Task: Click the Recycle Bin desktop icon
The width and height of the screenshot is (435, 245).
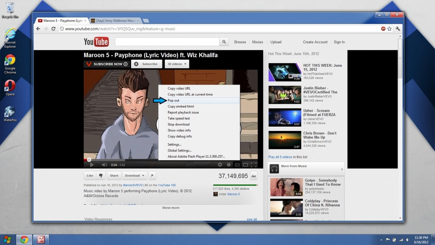Action: (x=10, y=10)
